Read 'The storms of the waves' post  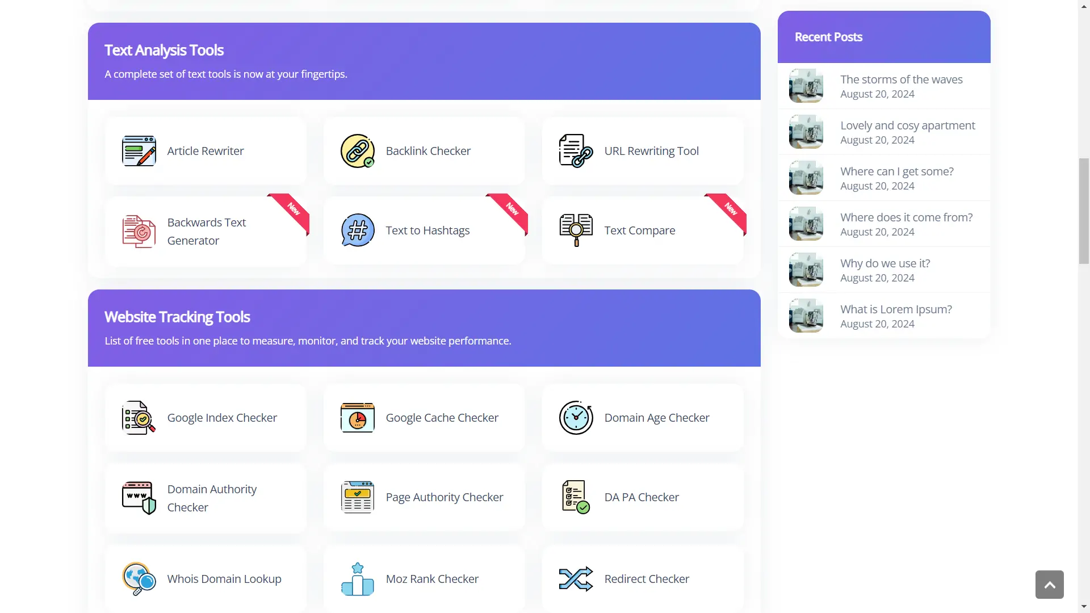click(x=901, y=79)
